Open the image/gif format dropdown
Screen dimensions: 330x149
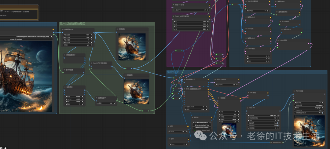click(309, 107)
